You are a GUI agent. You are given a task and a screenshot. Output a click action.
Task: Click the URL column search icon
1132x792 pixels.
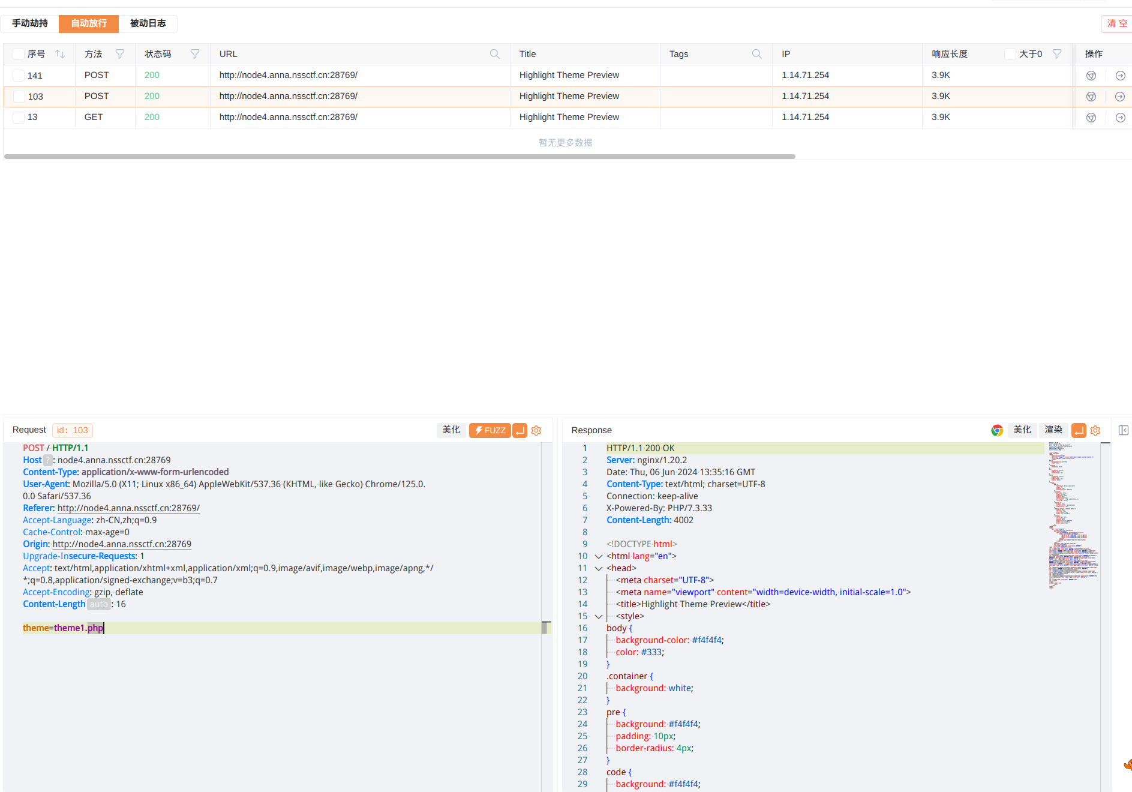click(495, 54)
